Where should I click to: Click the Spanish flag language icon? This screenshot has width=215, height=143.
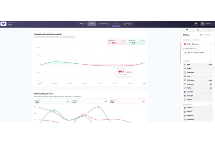click(196, 24)
